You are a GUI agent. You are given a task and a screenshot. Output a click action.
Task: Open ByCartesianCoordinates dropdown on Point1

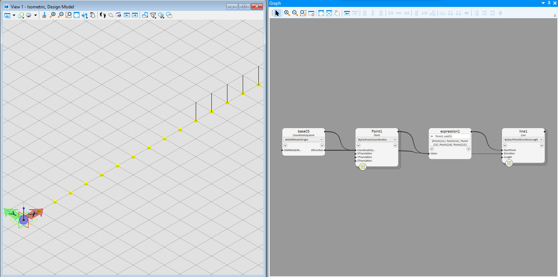[x=376, y=139]
